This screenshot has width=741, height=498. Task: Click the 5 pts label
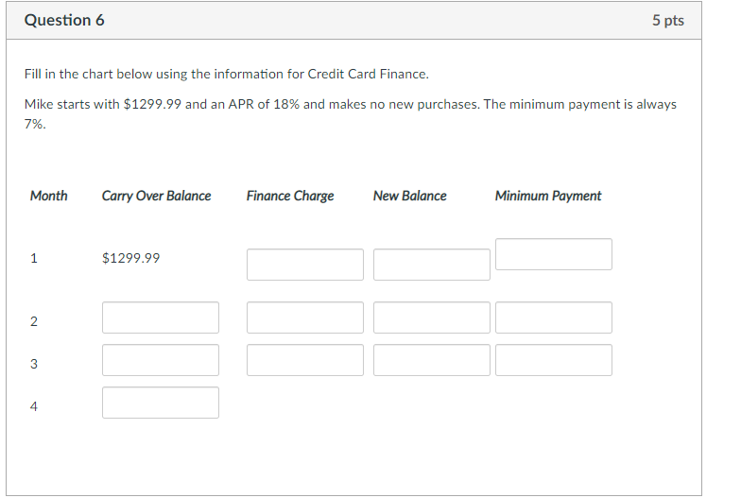point(667,21)
